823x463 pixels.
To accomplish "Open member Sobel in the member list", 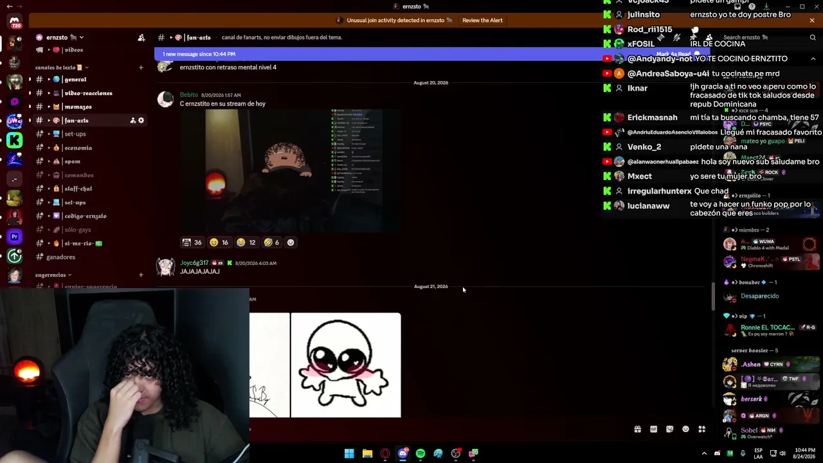I will point(771,433).
